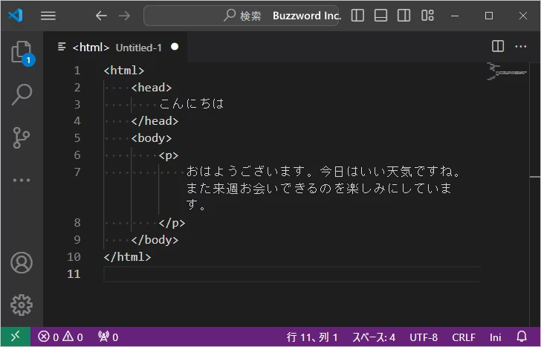Click the <head> opening tag
The height and width of the screenshot is (347, 541).
pos(152,88)
